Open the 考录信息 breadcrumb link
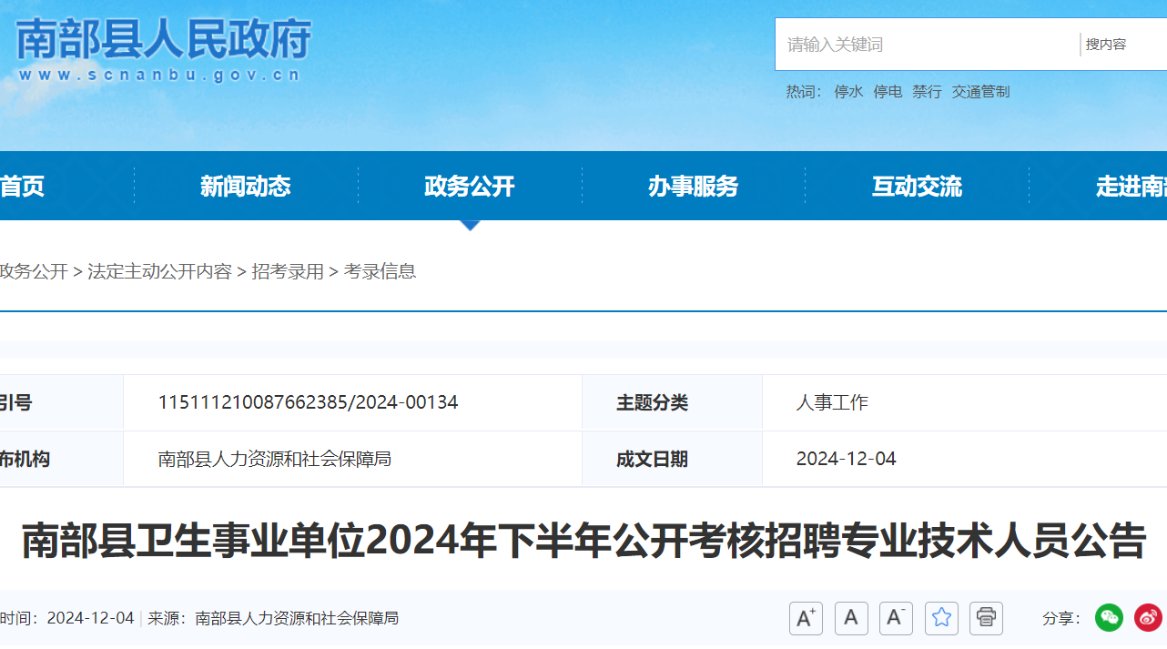Viewport: 1167px width, 649px height. tap(380, 271)
